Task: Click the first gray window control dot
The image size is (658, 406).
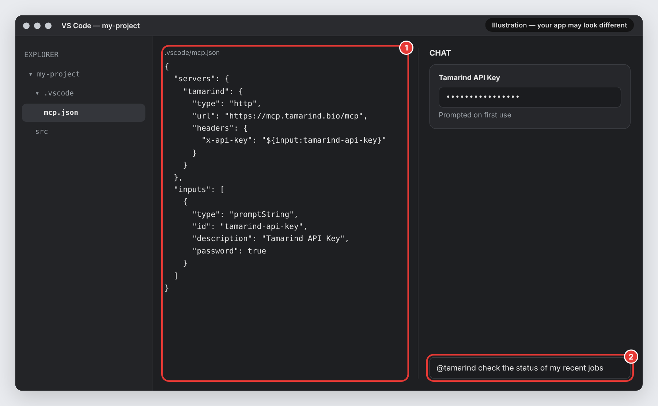Action: (26, 26)
